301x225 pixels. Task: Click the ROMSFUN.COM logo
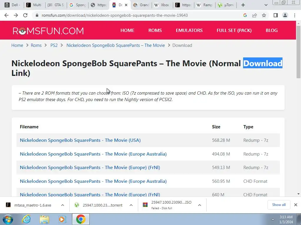tap(48, 30)
